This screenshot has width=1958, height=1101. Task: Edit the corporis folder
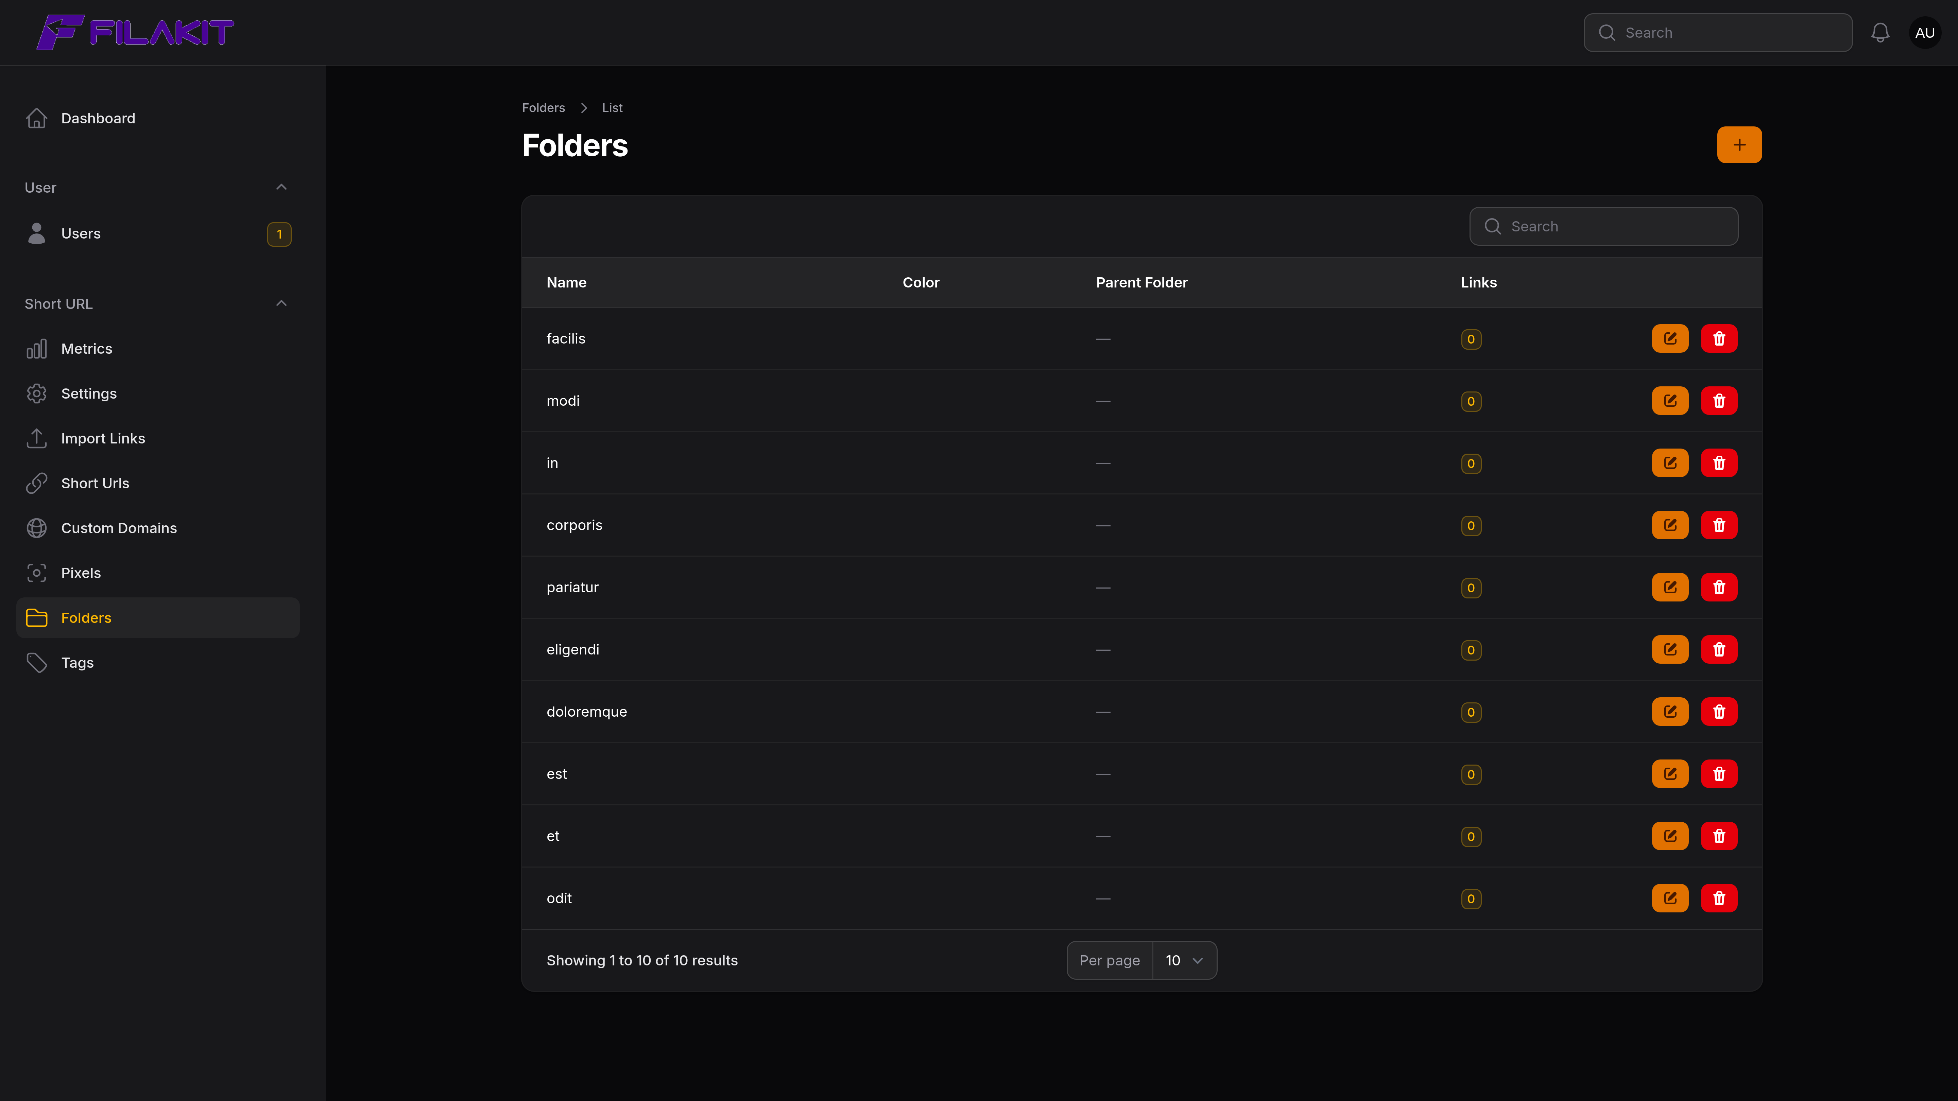click(1670, 526)
